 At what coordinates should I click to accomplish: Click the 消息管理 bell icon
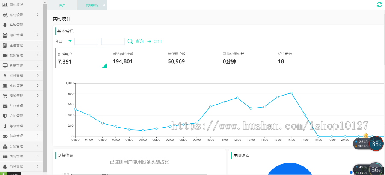pyautogui.click(x=5, y=166)
